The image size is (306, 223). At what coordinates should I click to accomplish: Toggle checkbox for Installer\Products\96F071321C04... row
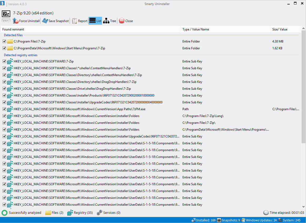(x=4, y=95)
